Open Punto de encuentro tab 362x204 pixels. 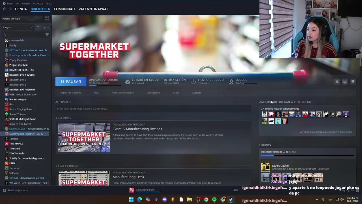pos(123,93)
